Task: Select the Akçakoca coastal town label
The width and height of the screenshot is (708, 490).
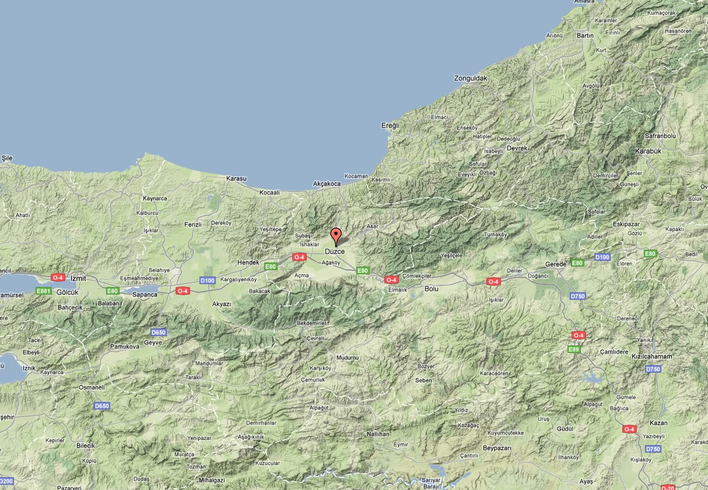Action: (327, 184)
